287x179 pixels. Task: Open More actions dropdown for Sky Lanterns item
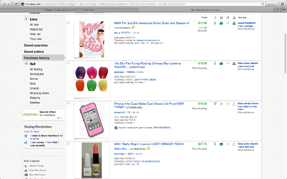(x=246, y=69)
